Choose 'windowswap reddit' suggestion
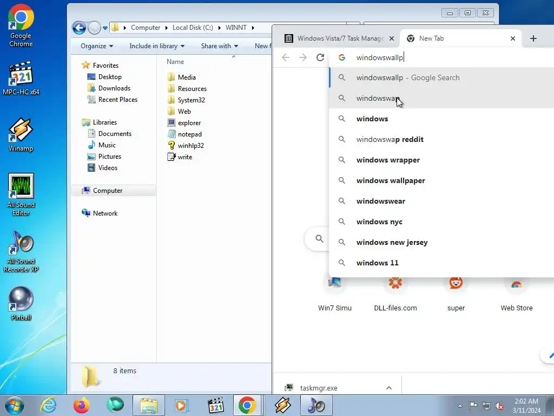Viewport: 554px width, 416px height. pyautogui.click(x=441, y=139)
